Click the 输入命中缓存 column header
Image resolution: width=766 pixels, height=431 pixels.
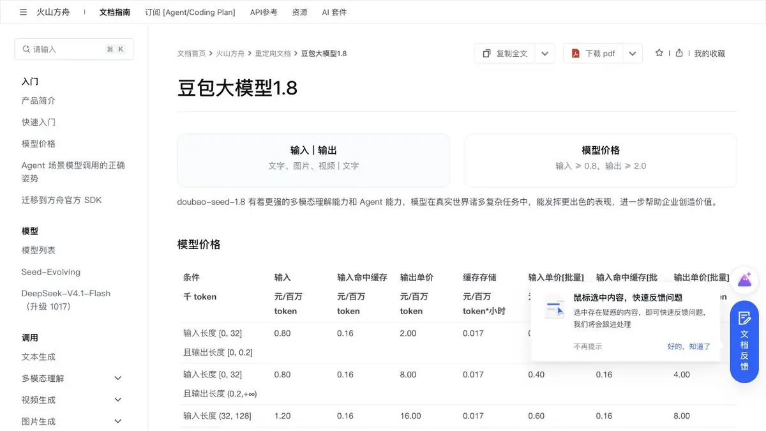tap(363, 278)
